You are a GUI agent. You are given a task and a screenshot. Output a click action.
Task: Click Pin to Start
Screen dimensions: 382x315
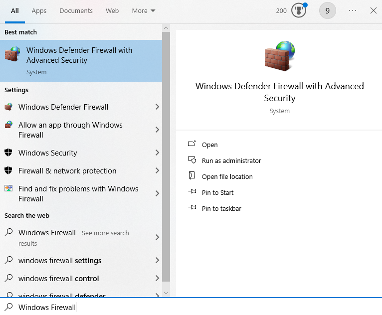click(217, 192)
